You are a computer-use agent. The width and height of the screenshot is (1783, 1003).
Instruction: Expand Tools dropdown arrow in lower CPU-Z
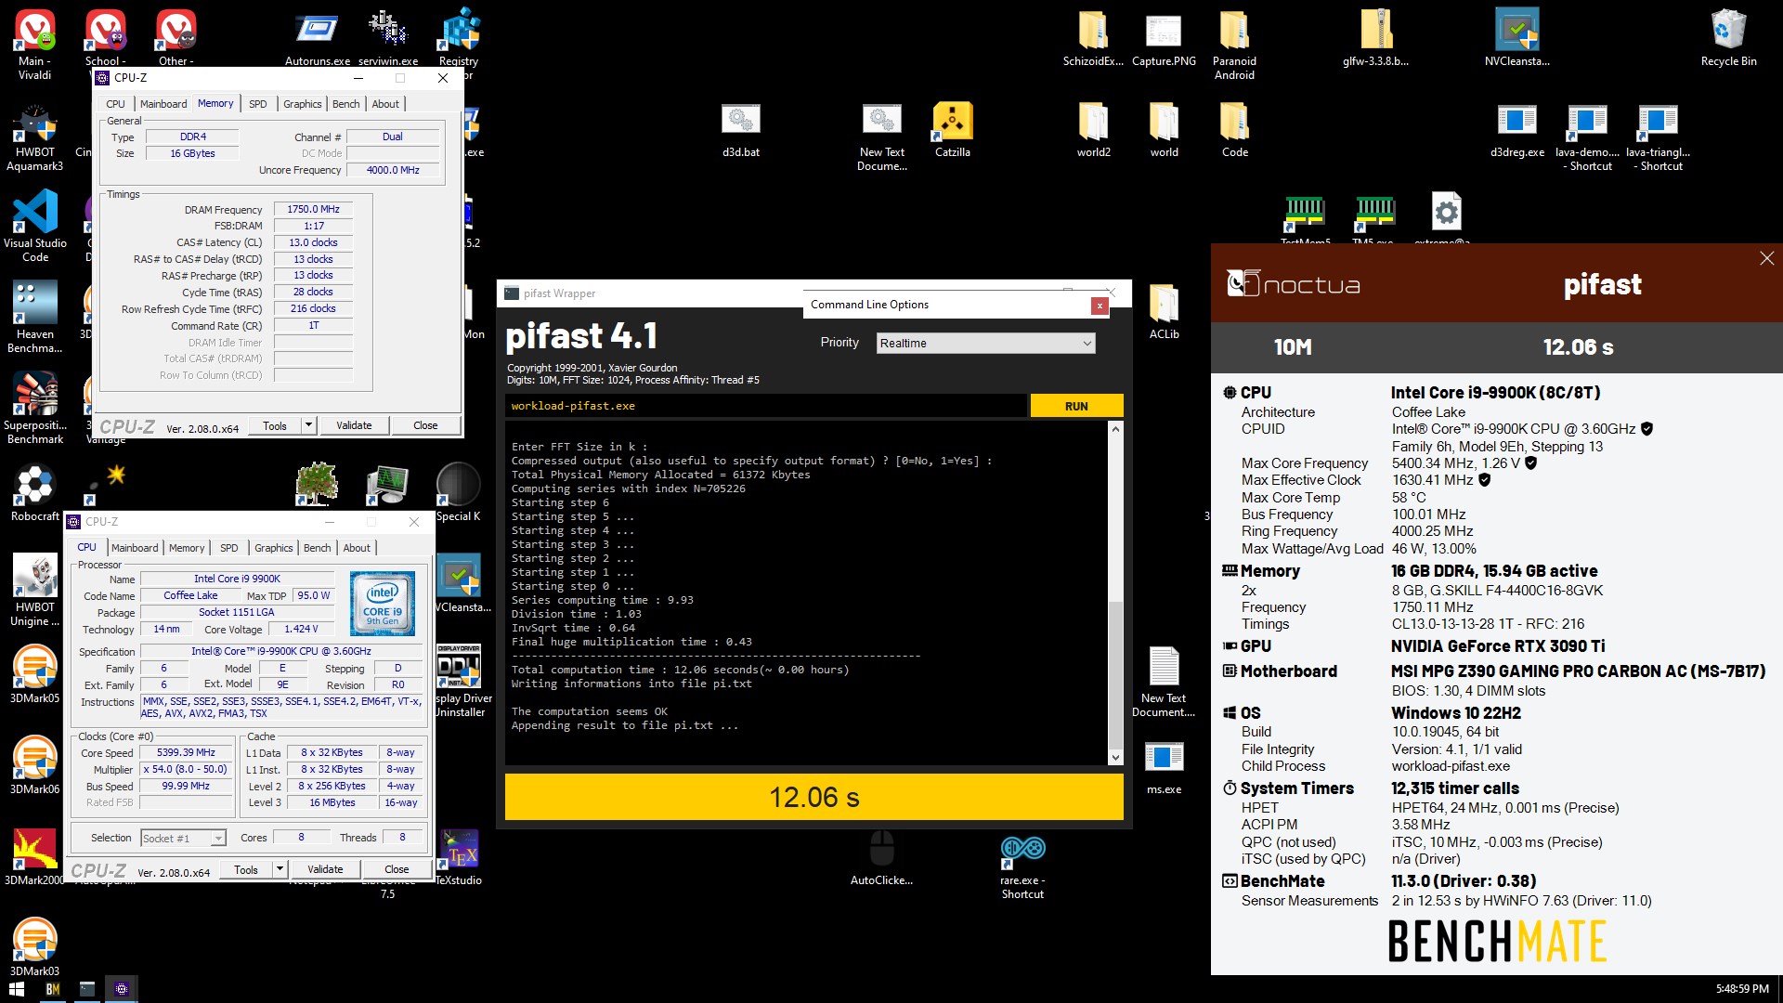(280, 869)
